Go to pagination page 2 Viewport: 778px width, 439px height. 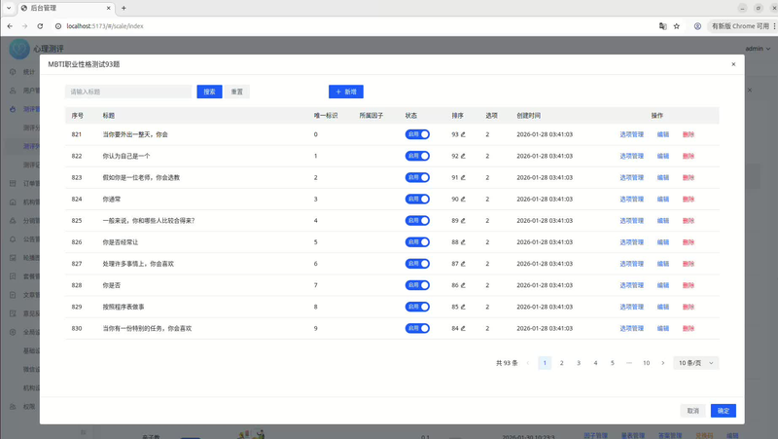click(x=562, y=363)
